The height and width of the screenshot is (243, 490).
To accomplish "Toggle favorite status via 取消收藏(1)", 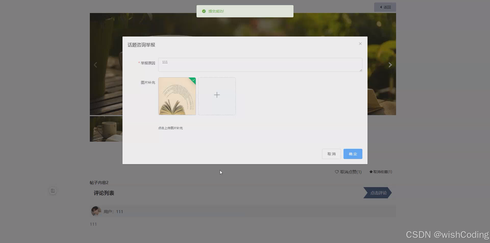I will (382, 172).
